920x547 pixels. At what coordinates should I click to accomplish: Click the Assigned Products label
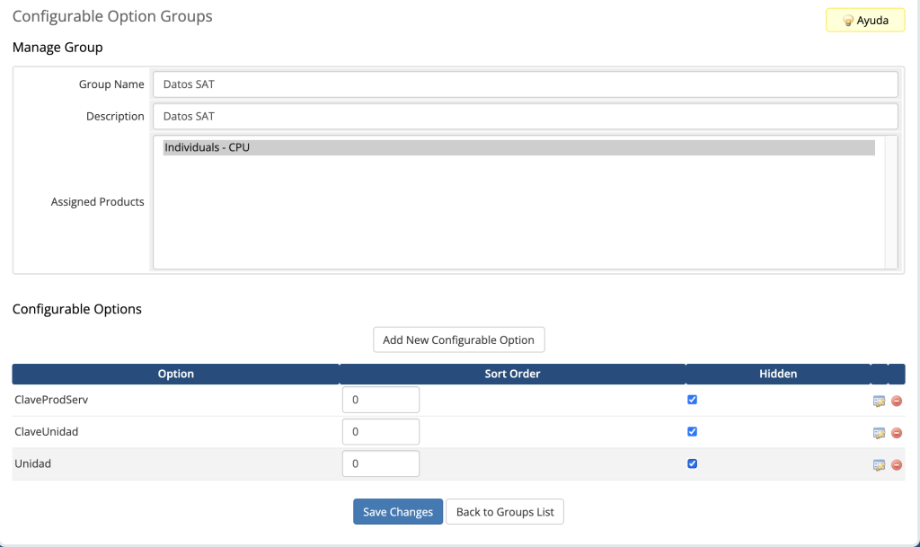click(x=97, y=202)
